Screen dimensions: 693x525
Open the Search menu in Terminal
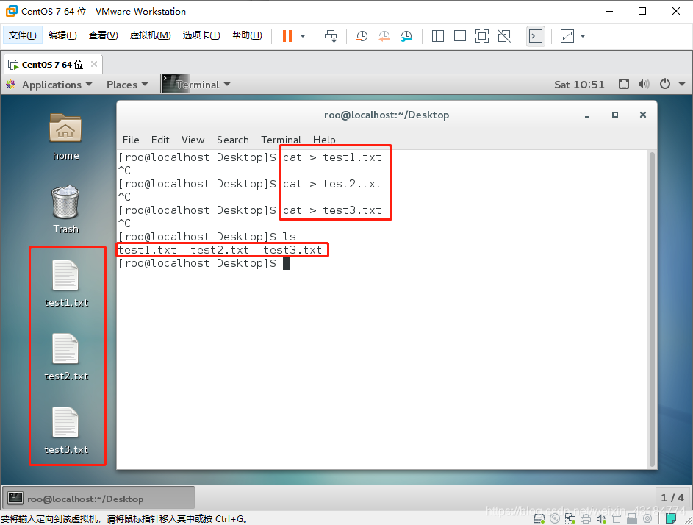click(x=232, y=140)
